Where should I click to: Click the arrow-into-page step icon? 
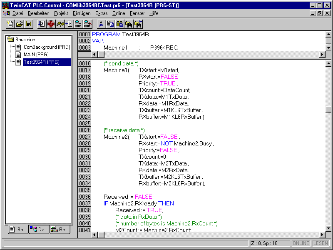(69, 24)
